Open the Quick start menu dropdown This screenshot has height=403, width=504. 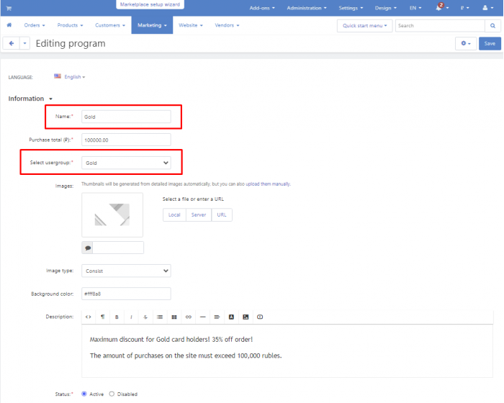[364, 26]
